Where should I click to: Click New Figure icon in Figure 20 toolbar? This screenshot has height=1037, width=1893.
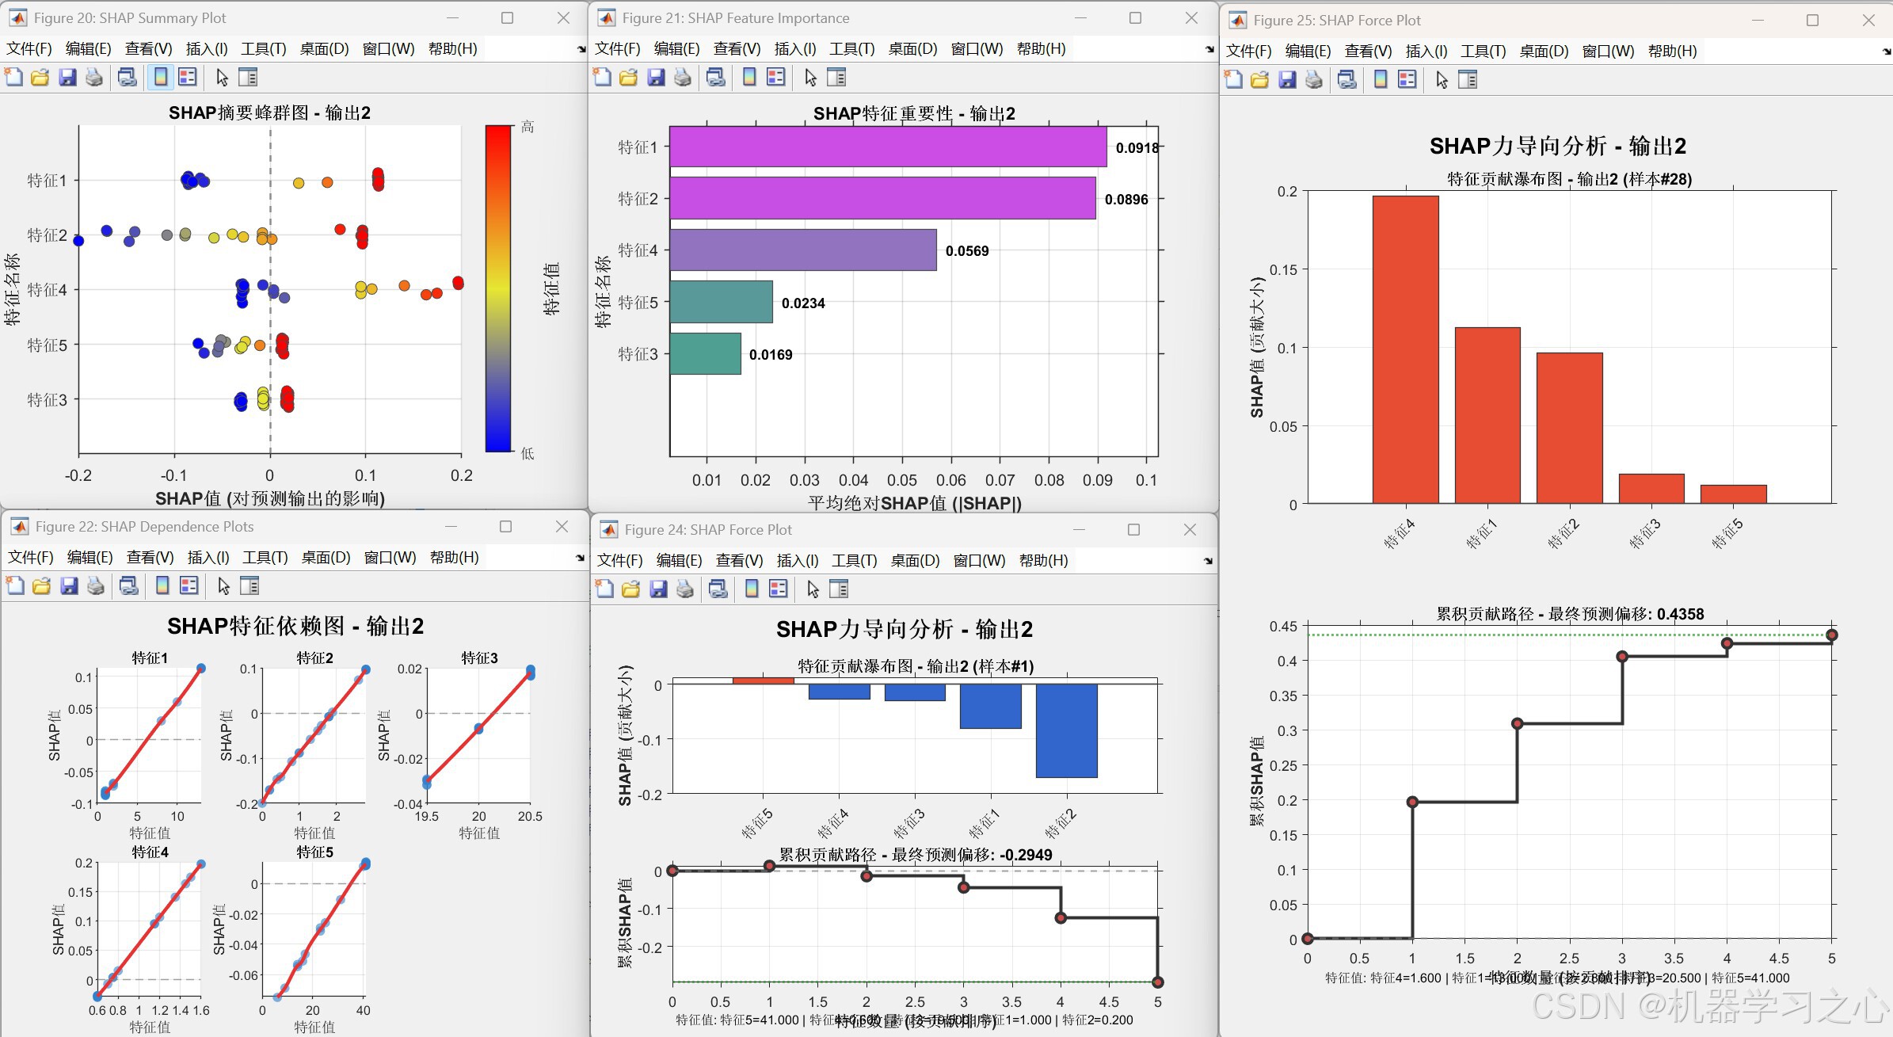tap(13, 77)
